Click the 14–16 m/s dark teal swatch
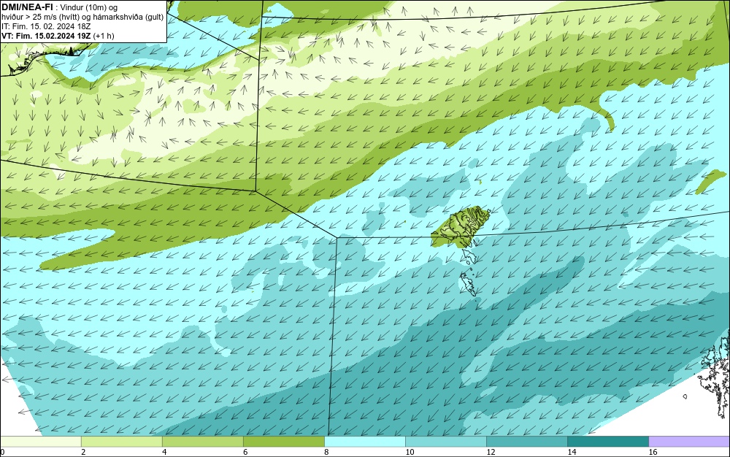Image resolution: width=730 pixels, height=457 pixels. 607,441
